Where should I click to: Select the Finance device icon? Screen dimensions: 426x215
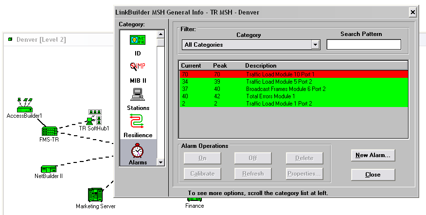click(194, 199)
